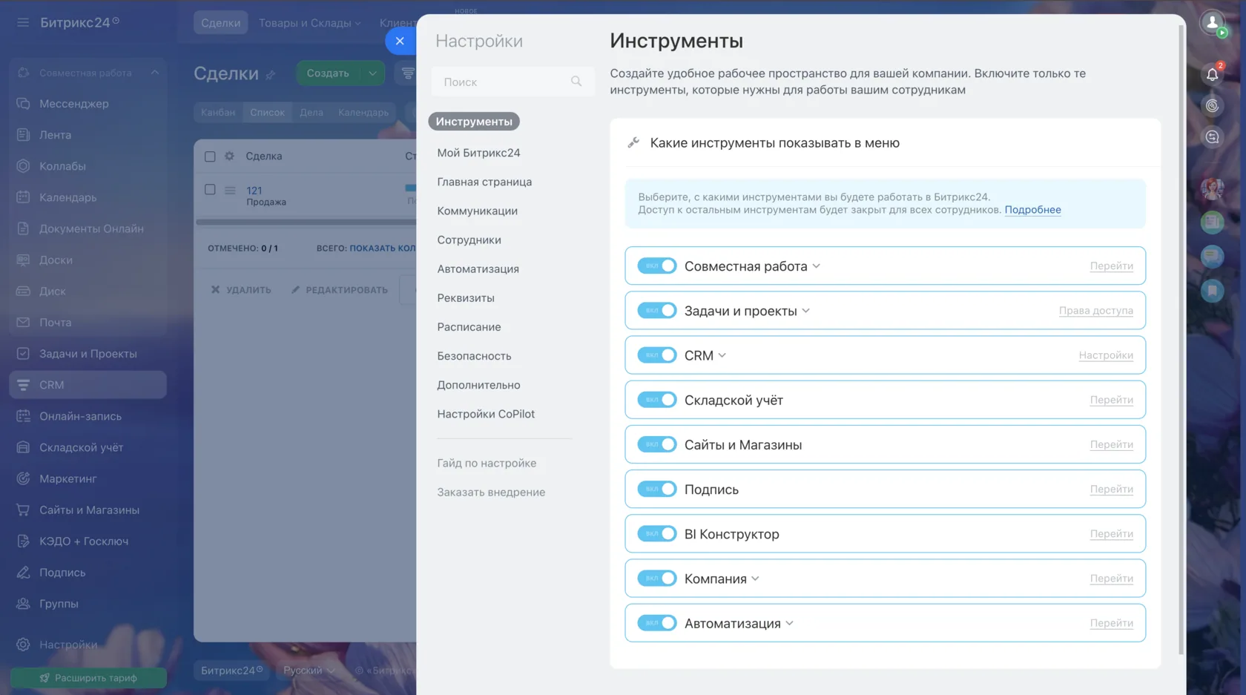Click the Группы sidebar icon
This screenshot has height=695, width=1246.
[23, 604]
